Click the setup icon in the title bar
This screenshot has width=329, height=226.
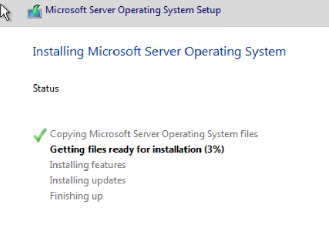(35, 10)
